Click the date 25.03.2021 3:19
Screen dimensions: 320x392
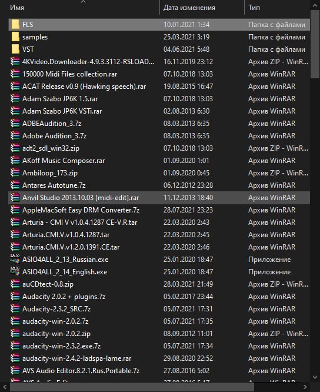coord(186,37)
